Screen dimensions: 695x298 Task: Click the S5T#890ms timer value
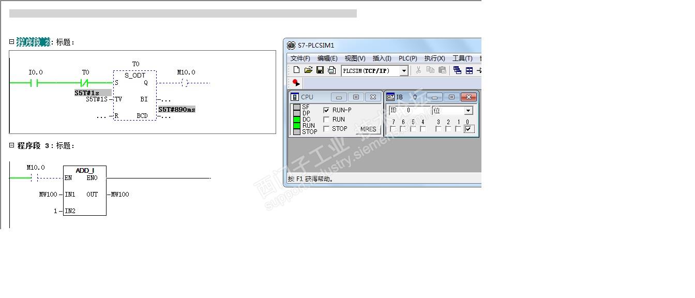(177, 110)
